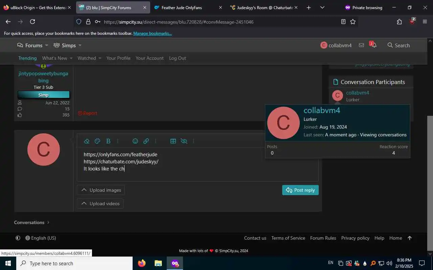This screenshot has width=433, height=270.
Task: Toggle the style variation half-circle icon
Action: [18, 238]
